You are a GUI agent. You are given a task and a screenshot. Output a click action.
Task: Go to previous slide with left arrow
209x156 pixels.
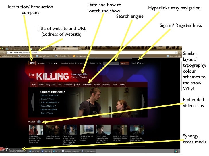[x=32, y=102]
